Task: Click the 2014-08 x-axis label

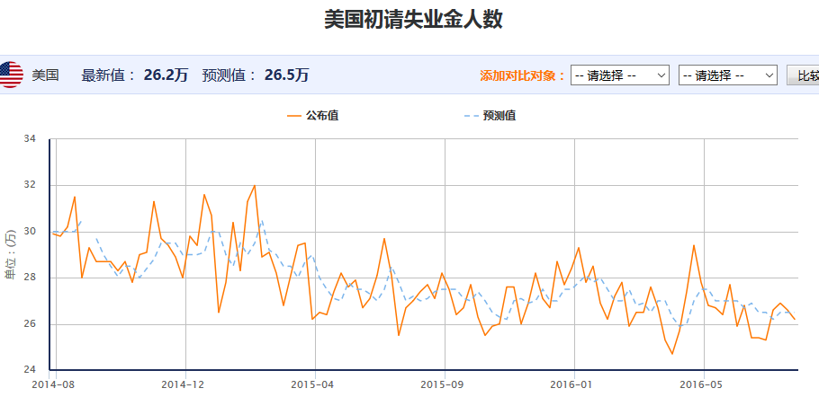Action: click(52, 385)
